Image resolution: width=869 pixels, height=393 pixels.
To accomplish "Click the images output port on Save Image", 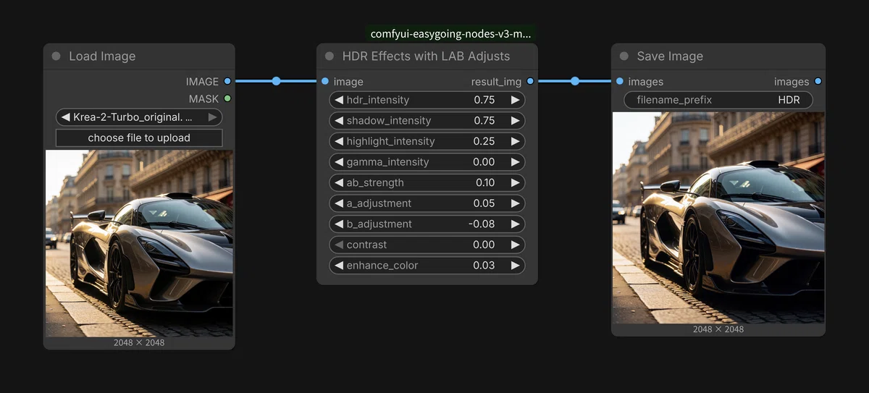I will click(818, 82).
